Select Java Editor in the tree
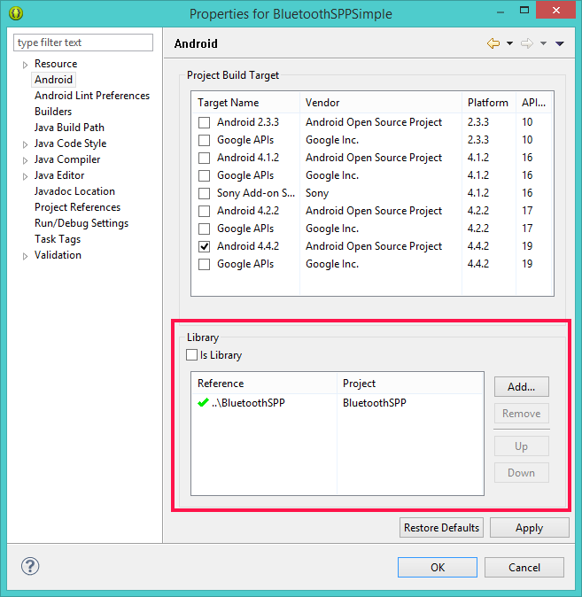Viewport: 582px width, 597px height. point(59,175)
